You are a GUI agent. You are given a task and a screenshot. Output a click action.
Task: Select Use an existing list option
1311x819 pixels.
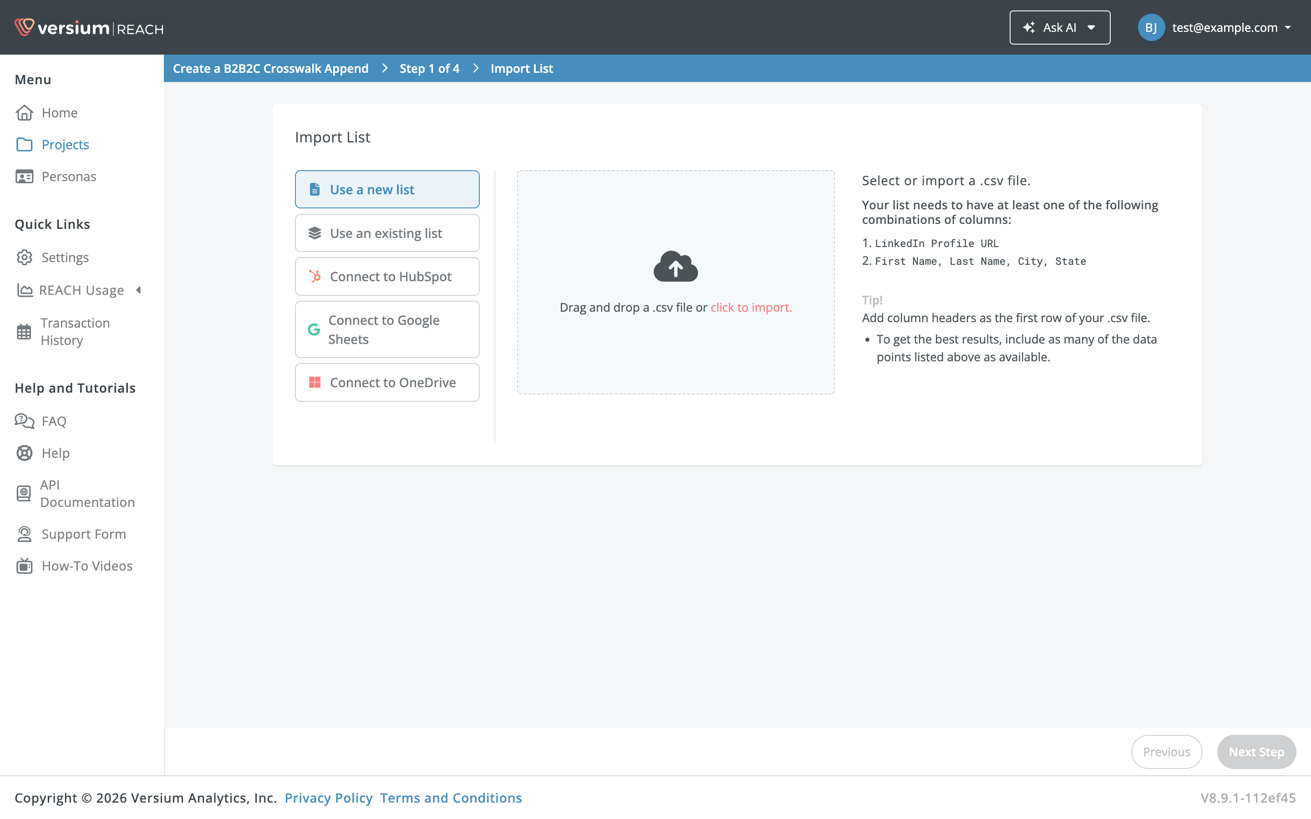coord(387,233)
